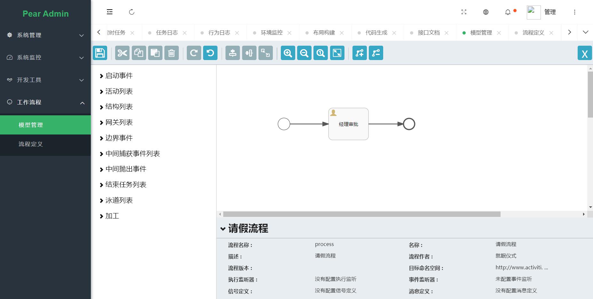Viewport: 593px width, 299px height.
Task: Select the start event circle on canvas
Action: [x=284, y=124]
